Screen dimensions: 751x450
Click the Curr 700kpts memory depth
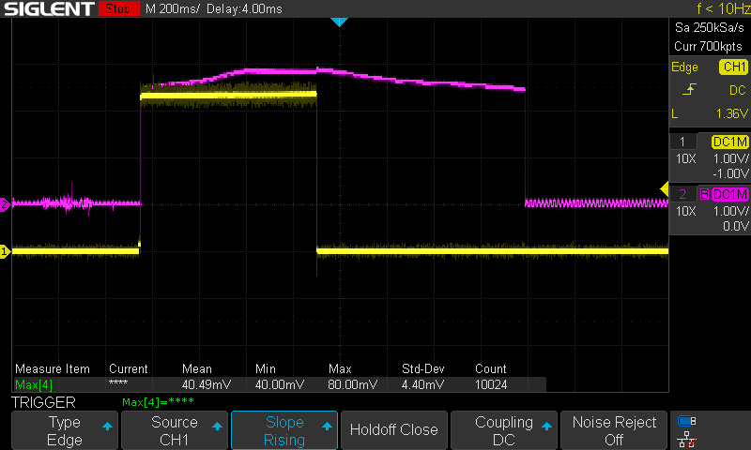708,46
